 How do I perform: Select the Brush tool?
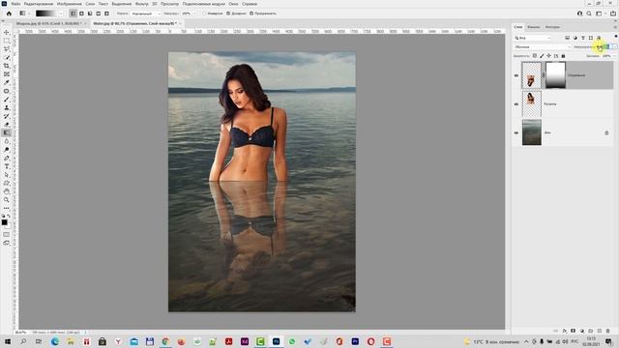coord(7,100)
